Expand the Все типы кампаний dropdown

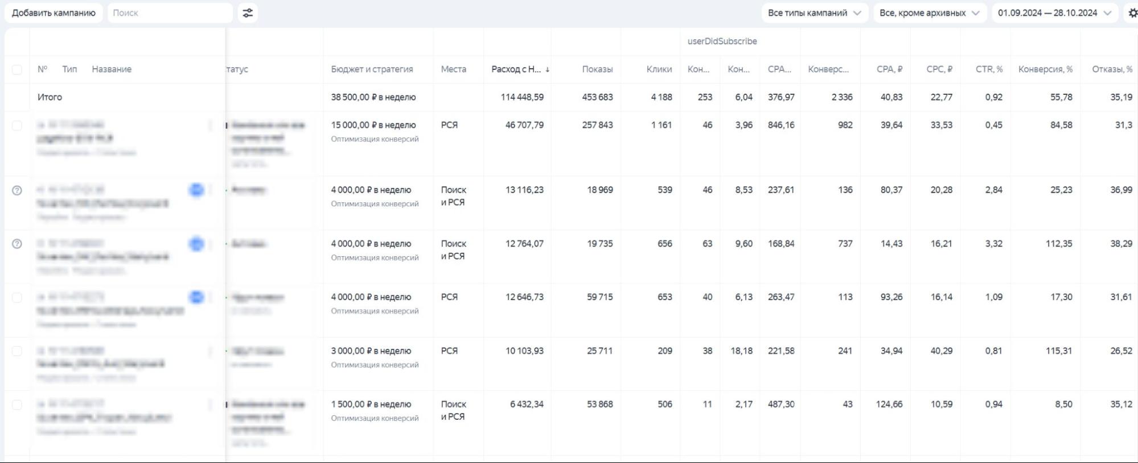(814, 13)
